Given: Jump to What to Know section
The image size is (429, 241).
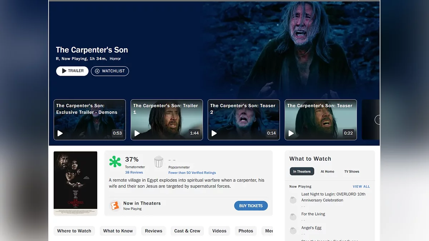Looking at the screenshot, I should 118,231.
